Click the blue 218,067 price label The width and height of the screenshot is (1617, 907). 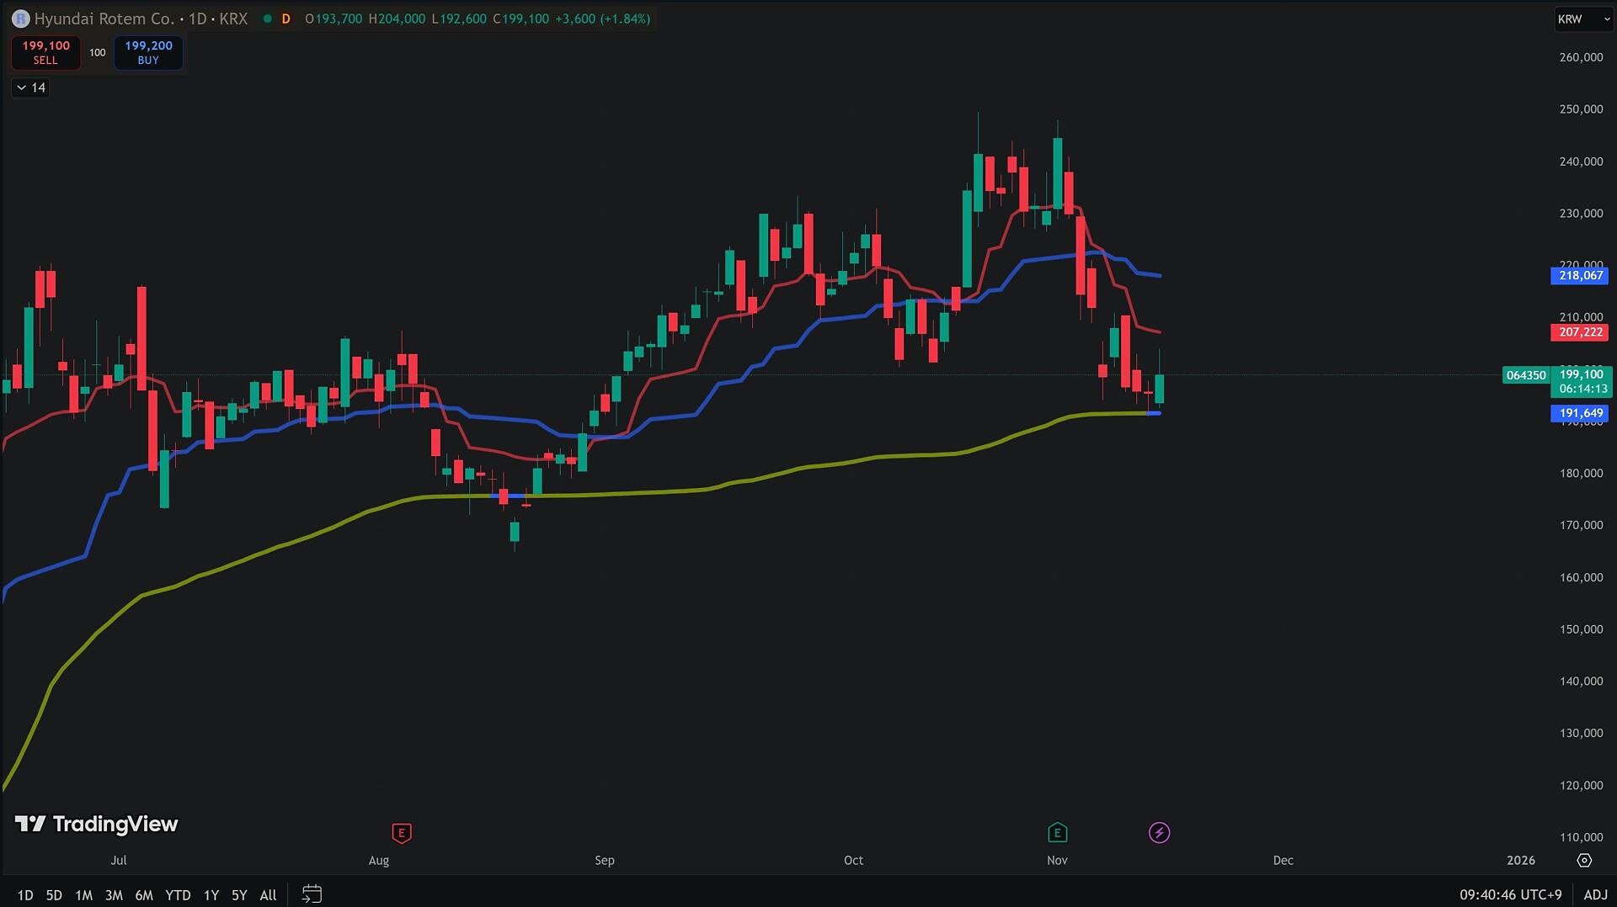pyautogui.click(x=1580, y=276)
